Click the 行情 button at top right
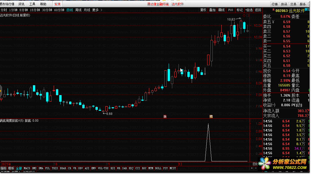 (x=275, y=4)
